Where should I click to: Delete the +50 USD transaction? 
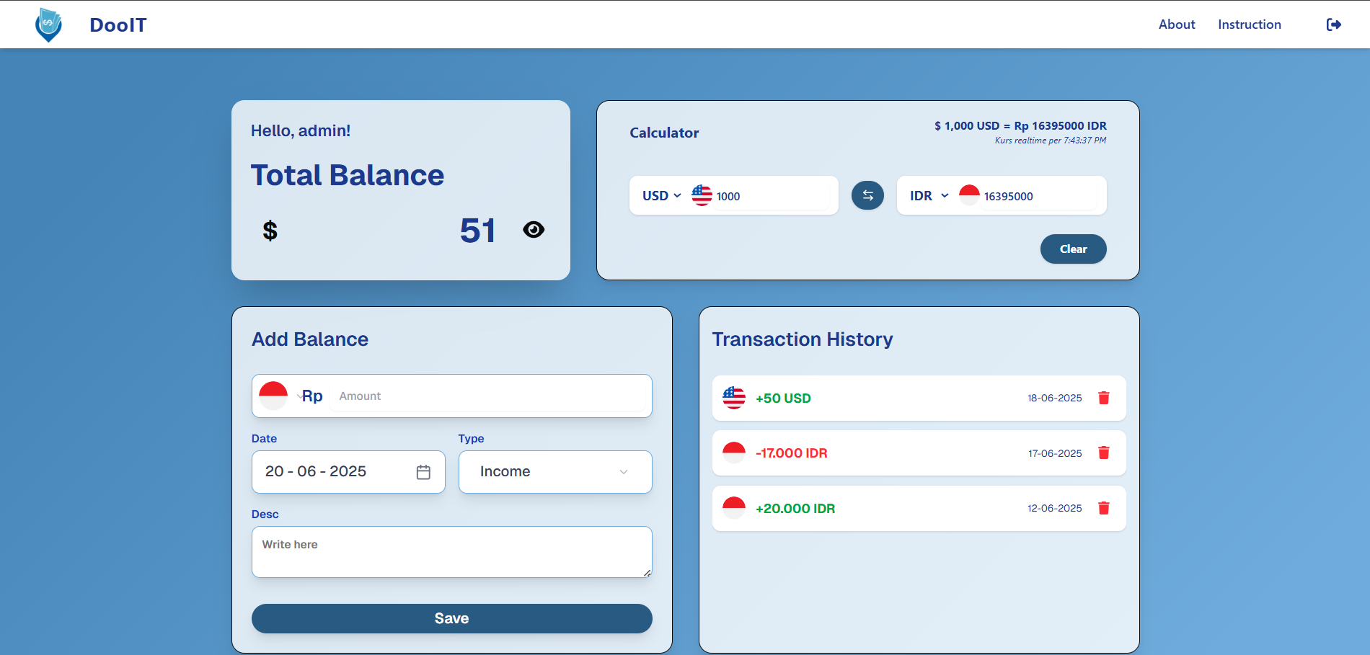1103,398
